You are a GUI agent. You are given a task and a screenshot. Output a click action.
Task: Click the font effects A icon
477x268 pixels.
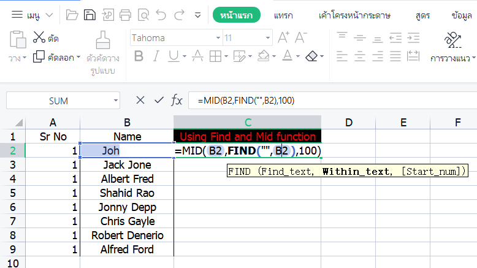tap(197, 56)
